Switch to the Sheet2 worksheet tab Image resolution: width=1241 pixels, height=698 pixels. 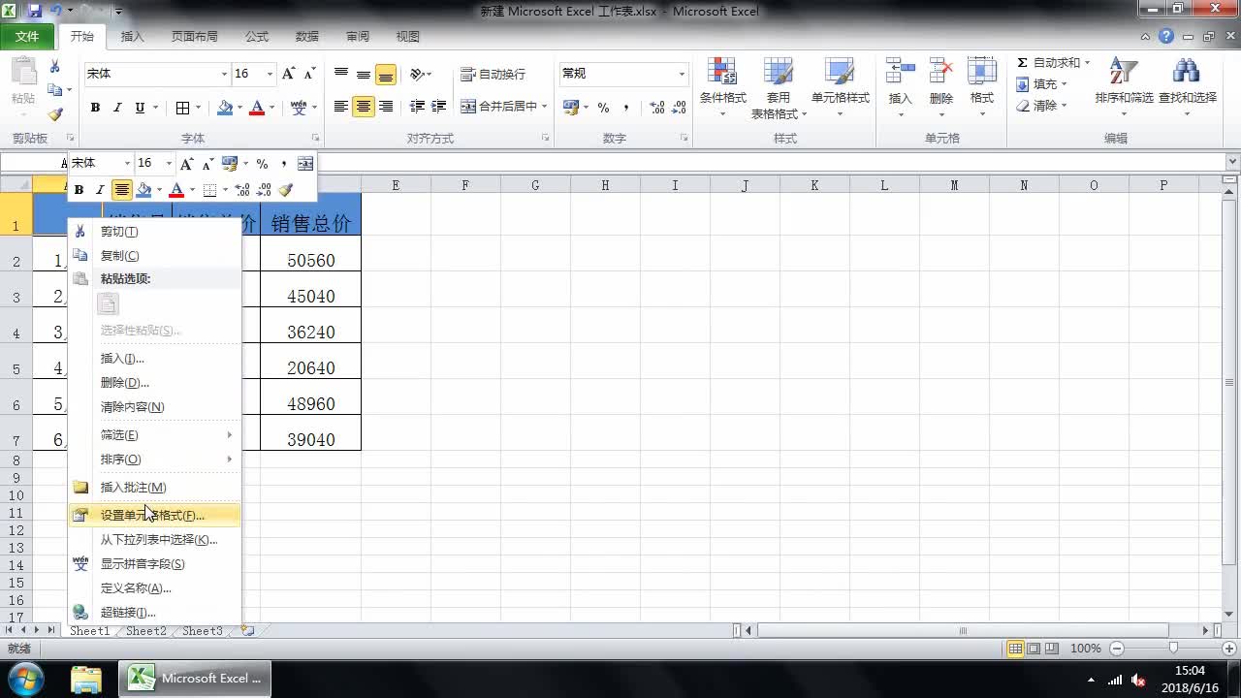145,631
